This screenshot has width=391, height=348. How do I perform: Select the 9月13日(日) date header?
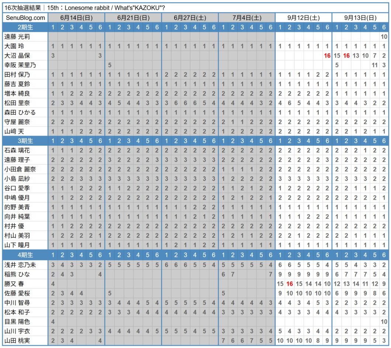(360, 18)
